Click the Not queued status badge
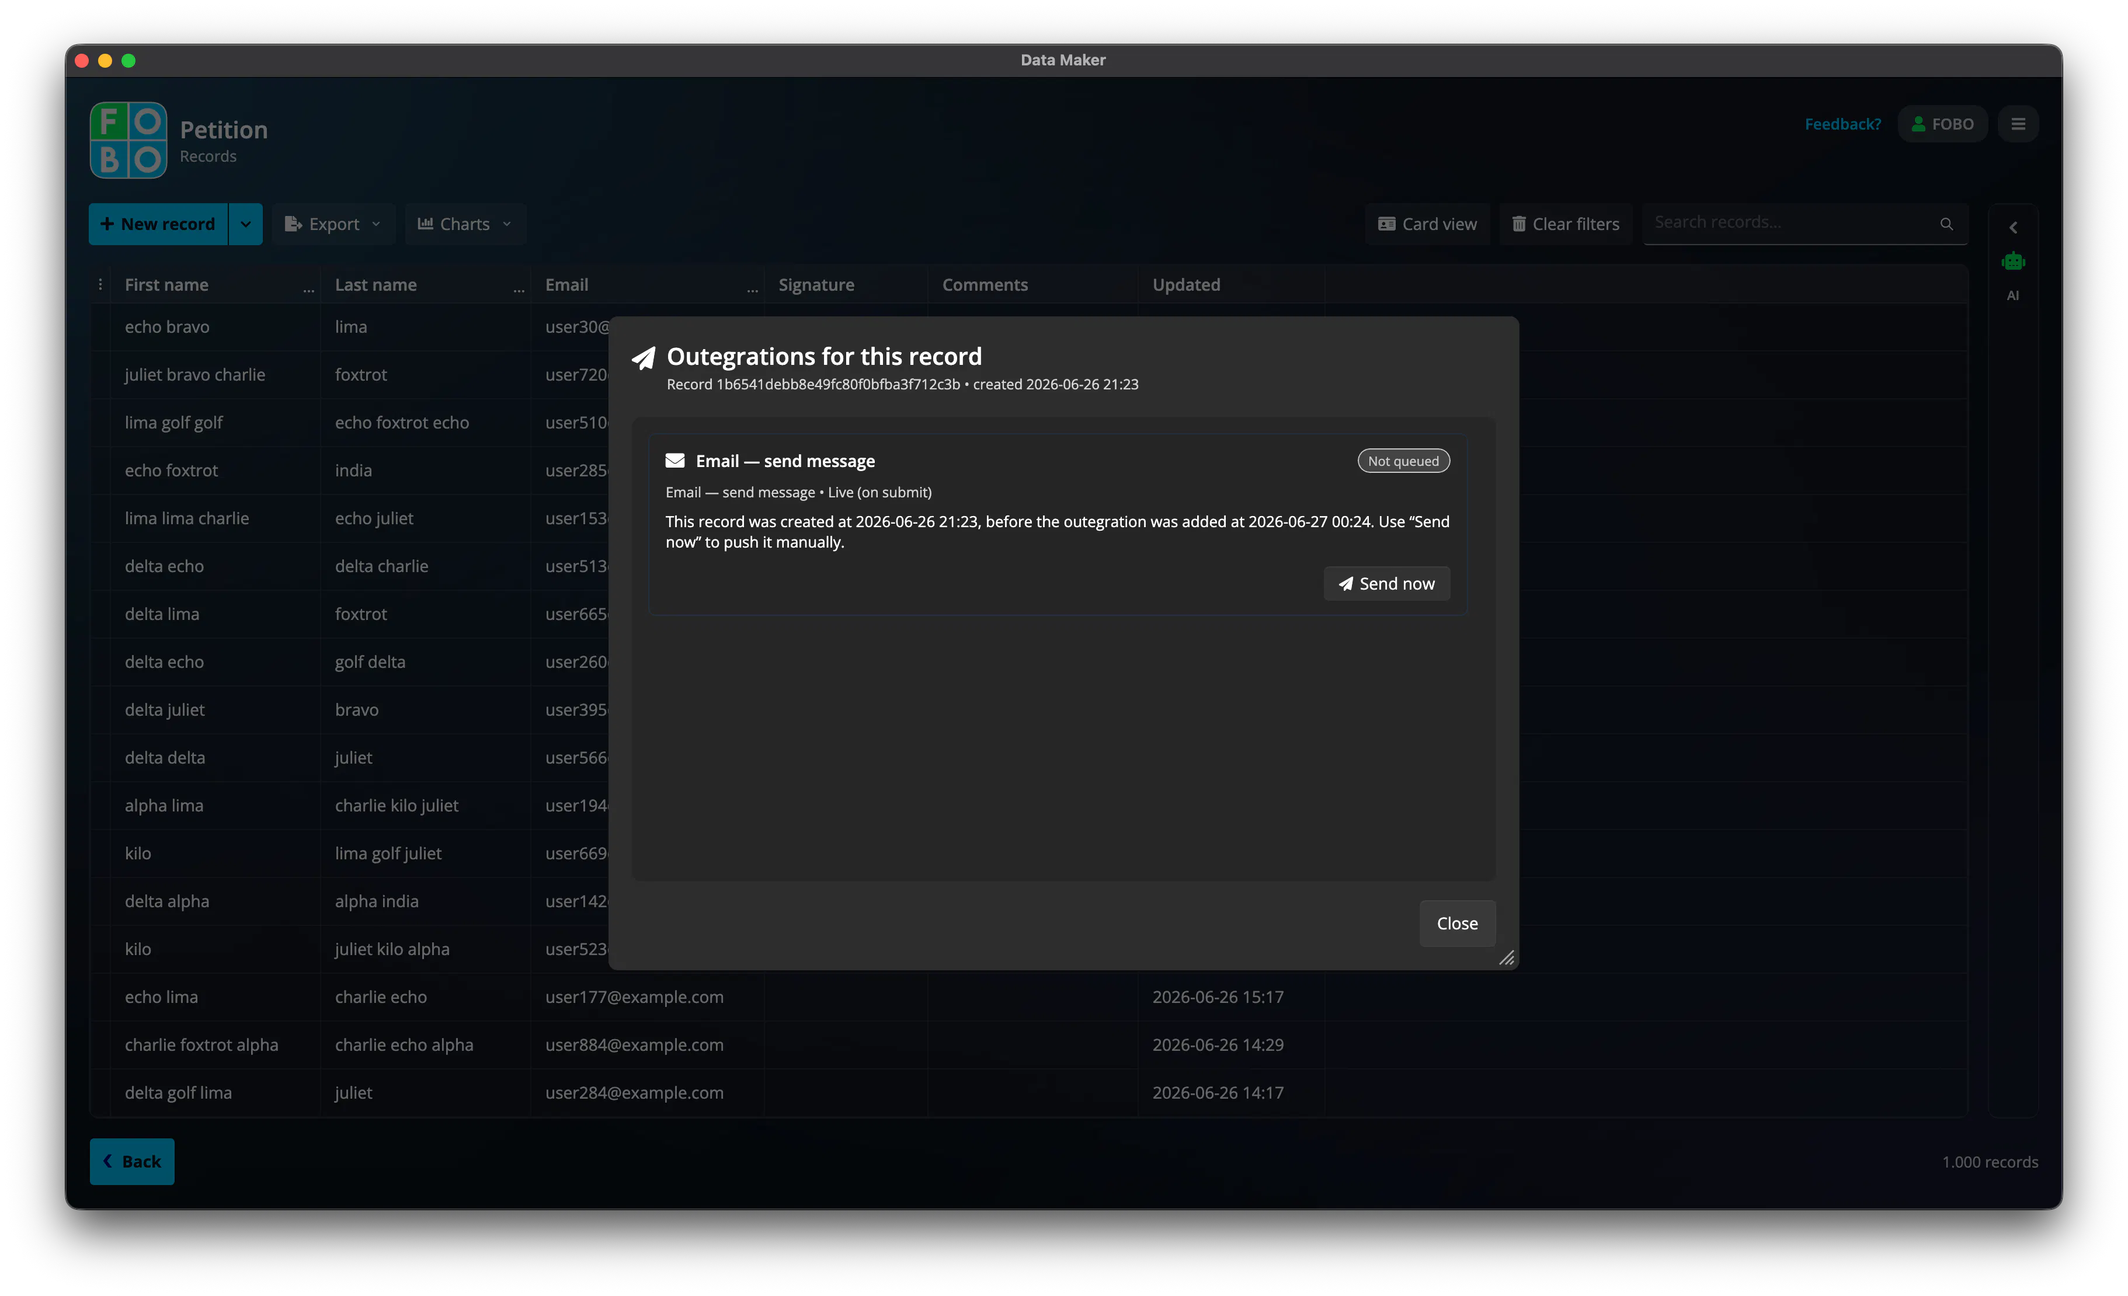Screen dimensions: 2128x1296 point(1403,461)
